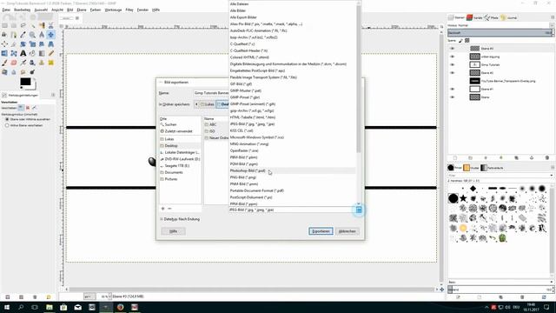Viewport: 556px width, 313px height.
Task: Select the Paintbrush tool
Action: tap(4, 63)
